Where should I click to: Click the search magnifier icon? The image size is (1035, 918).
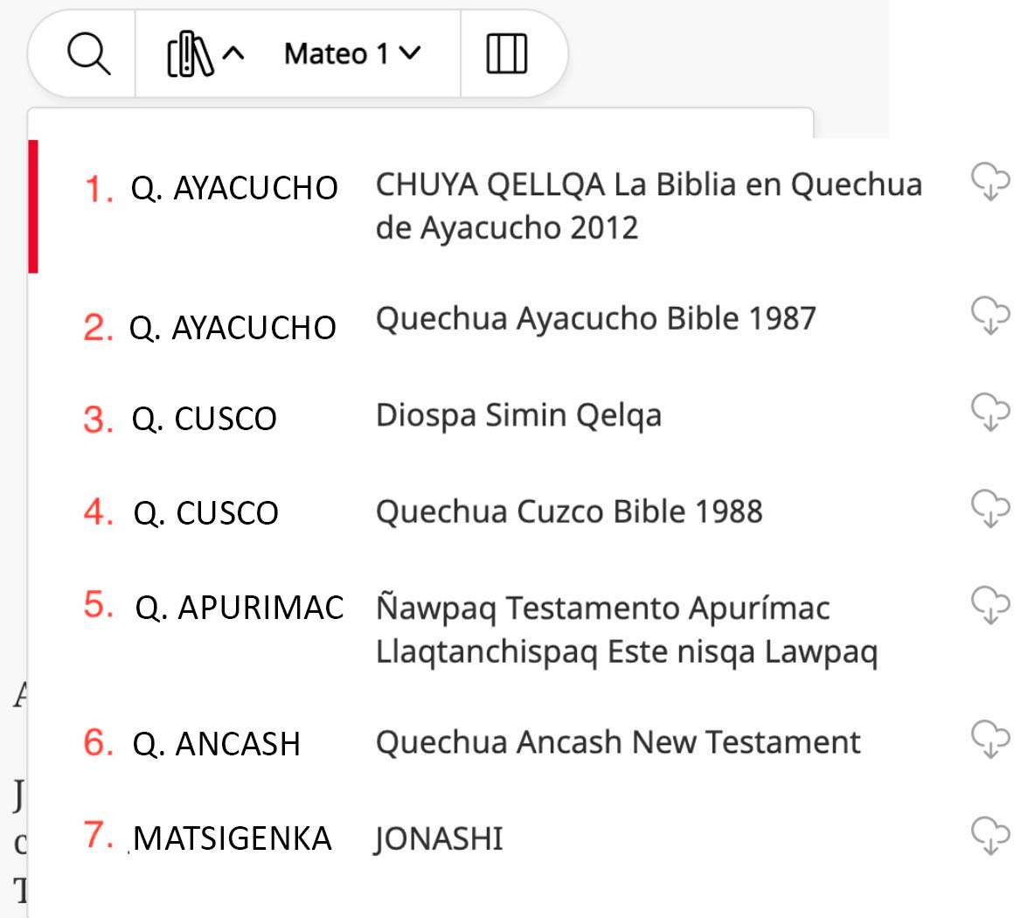88,54
